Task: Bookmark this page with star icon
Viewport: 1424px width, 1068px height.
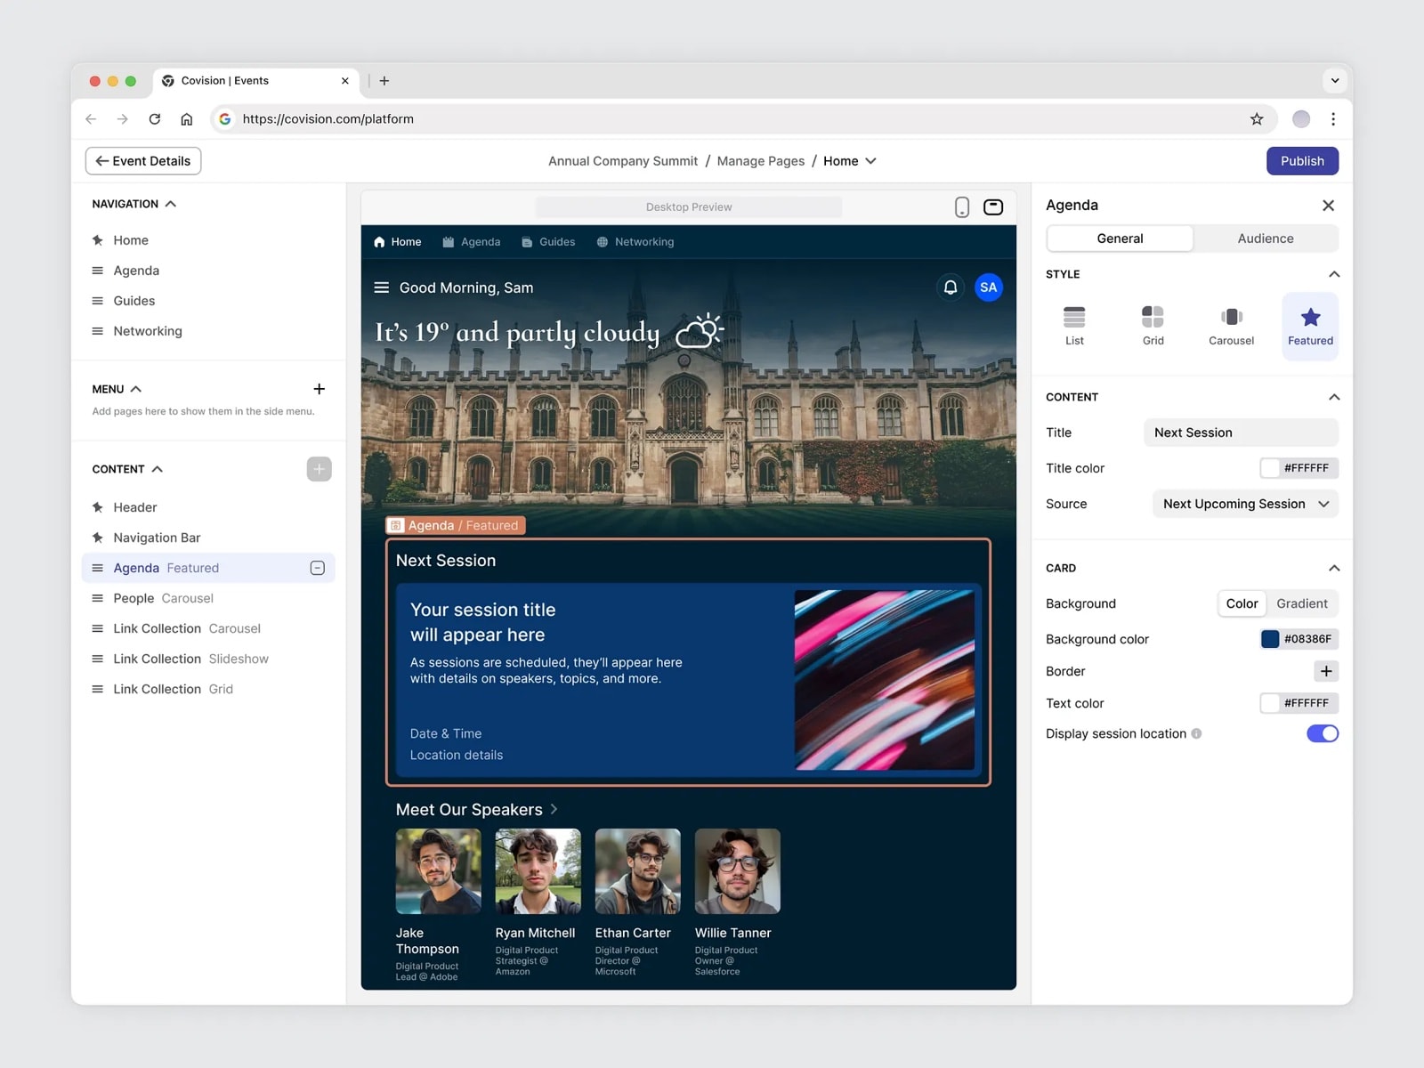Action: 1257,119
